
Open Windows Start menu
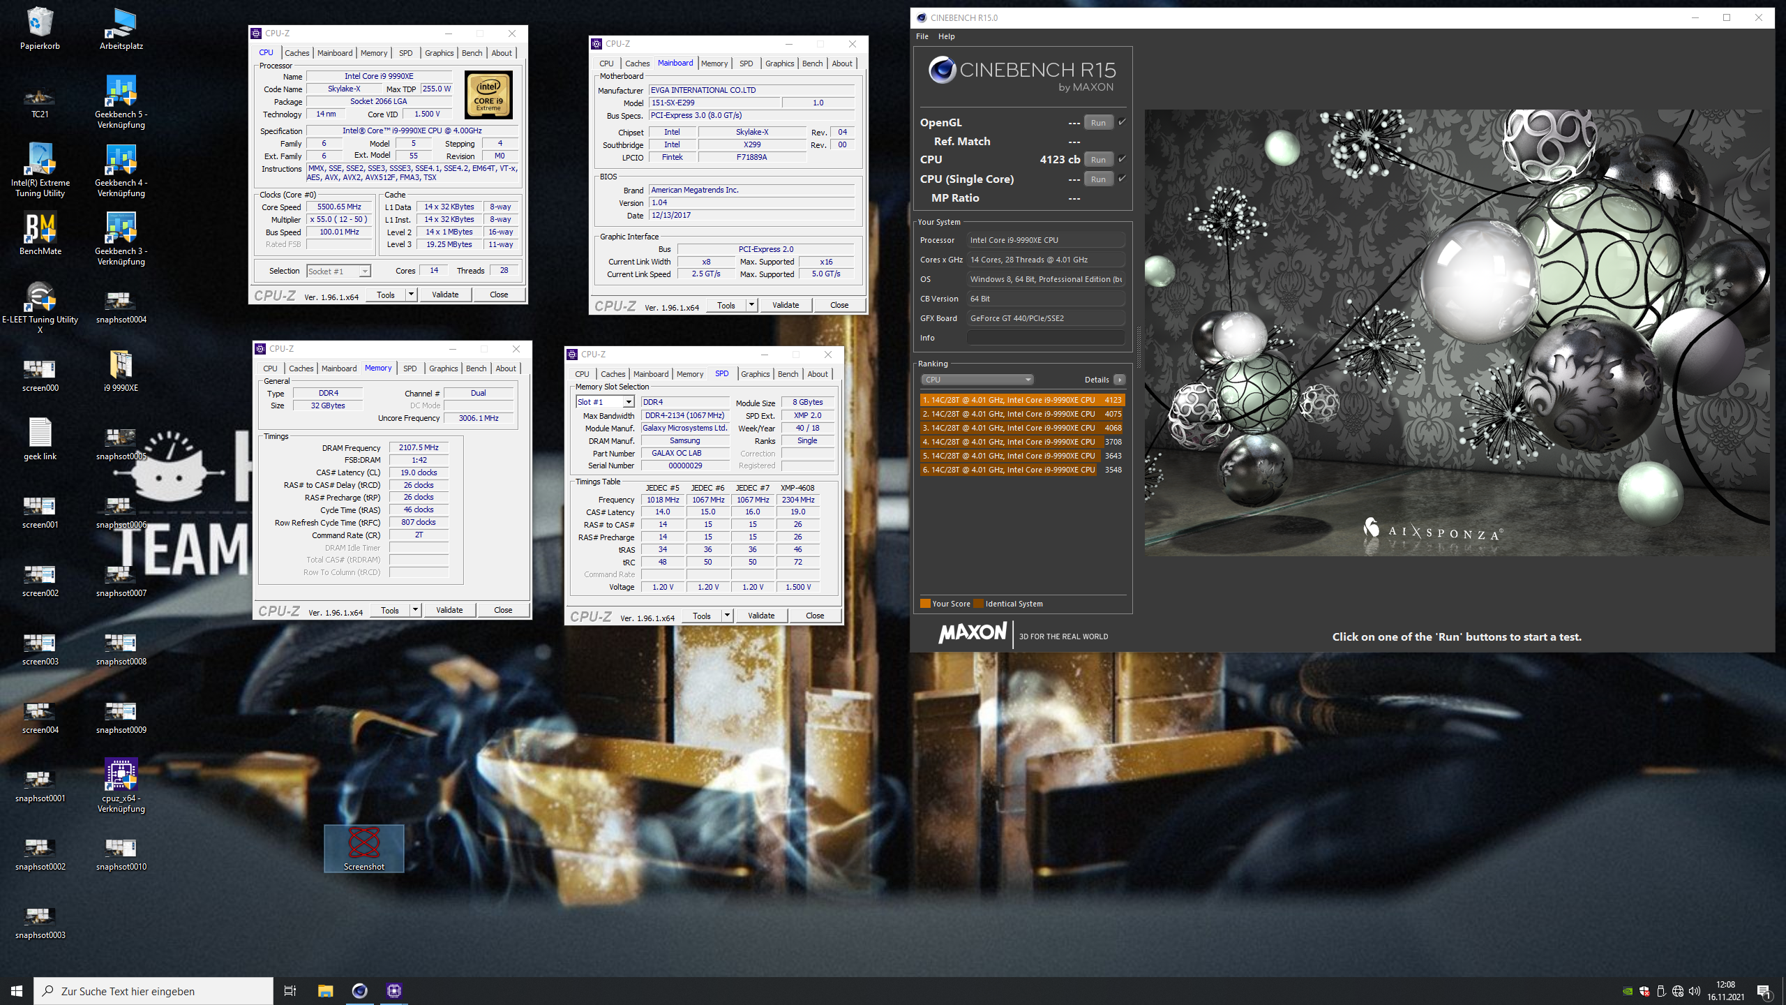(x=17, y=991)
